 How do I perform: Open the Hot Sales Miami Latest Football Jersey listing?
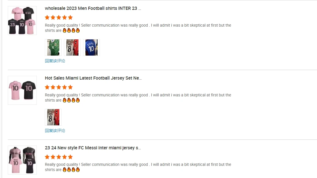93,78
